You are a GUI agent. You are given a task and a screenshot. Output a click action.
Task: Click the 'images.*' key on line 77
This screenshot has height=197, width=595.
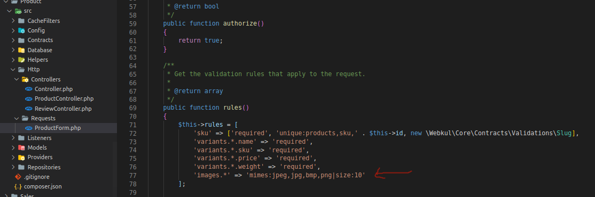(x=212, y=175)
